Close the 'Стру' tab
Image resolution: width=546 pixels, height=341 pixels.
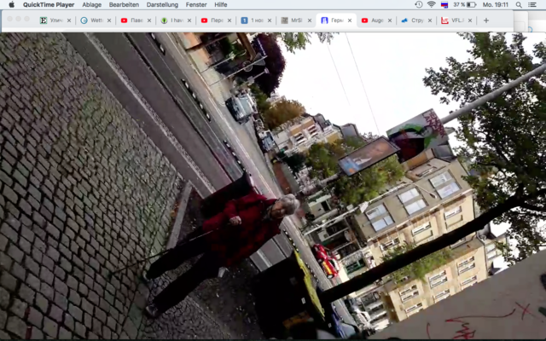point(430,20)
